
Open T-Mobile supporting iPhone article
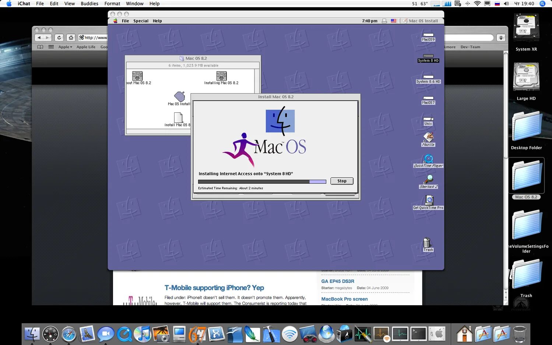point(214,288)
